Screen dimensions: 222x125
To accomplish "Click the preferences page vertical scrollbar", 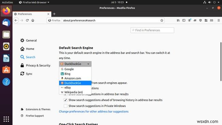I will (221, 61).
